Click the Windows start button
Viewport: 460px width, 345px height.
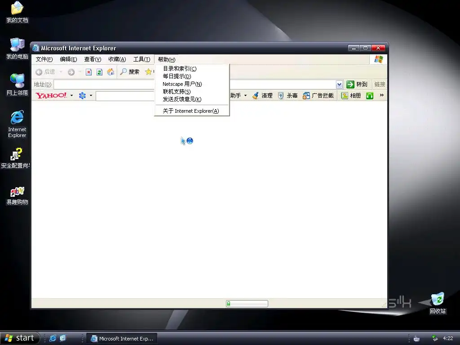click(x=20, y=338)
